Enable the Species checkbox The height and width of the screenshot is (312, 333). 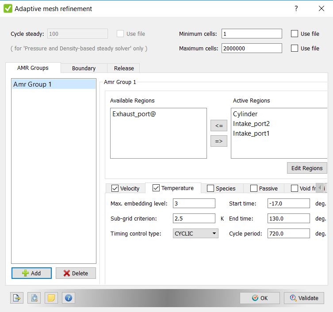pyautogui.click(x=210, y=188)
